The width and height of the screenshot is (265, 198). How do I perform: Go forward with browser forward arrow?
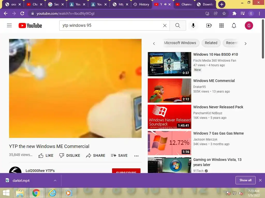tap(14, 13)
